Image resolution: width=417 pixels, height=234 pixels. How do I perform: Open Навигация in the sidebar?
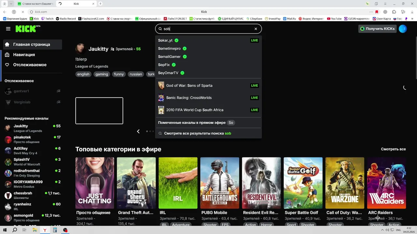33,55
